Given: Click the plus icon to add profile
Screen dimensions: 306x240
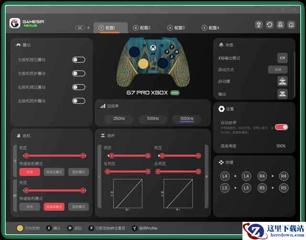Looking at the screenshot, I should 88,28.
